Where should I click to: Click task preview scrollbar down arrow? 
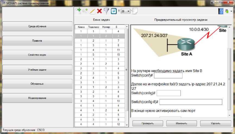(230, 116)
